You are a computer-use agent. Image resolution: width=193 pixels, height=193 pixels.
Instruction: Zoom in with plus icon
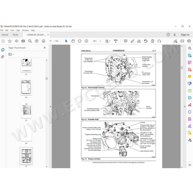point(86,41)
